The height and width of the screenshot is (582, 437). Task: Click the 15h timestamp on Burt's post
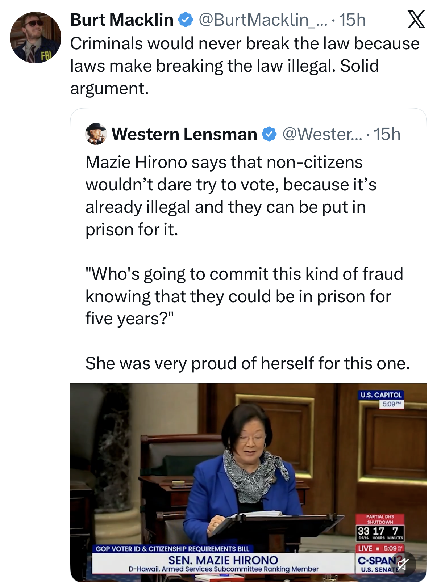pos(352,20)
